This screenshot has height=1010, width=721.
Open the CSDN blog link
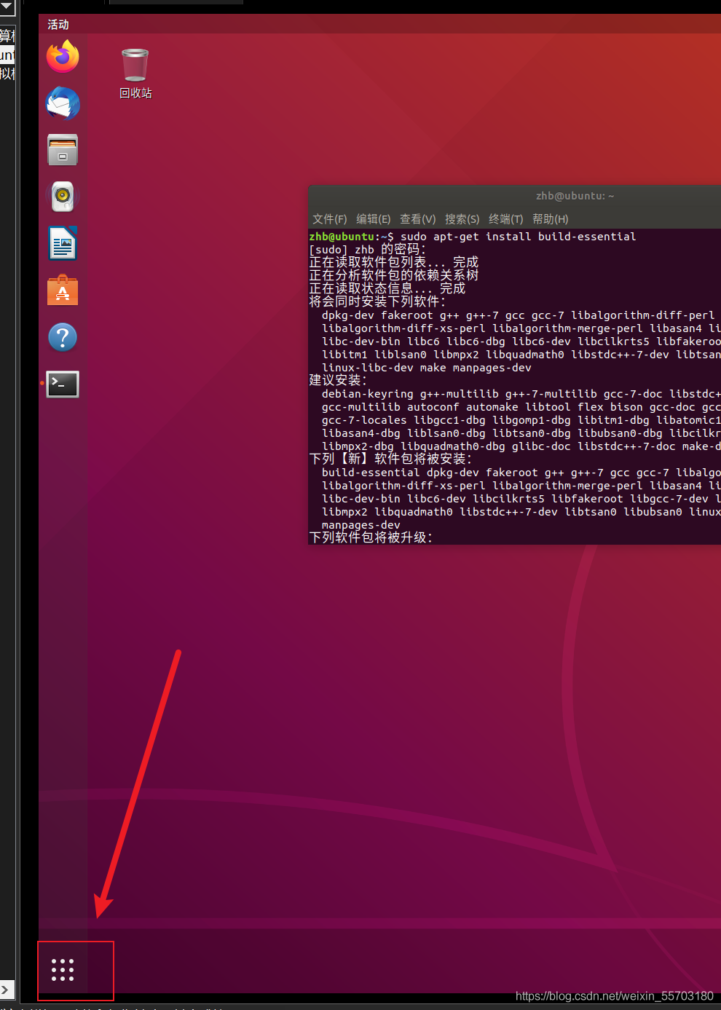click(614, 995)
